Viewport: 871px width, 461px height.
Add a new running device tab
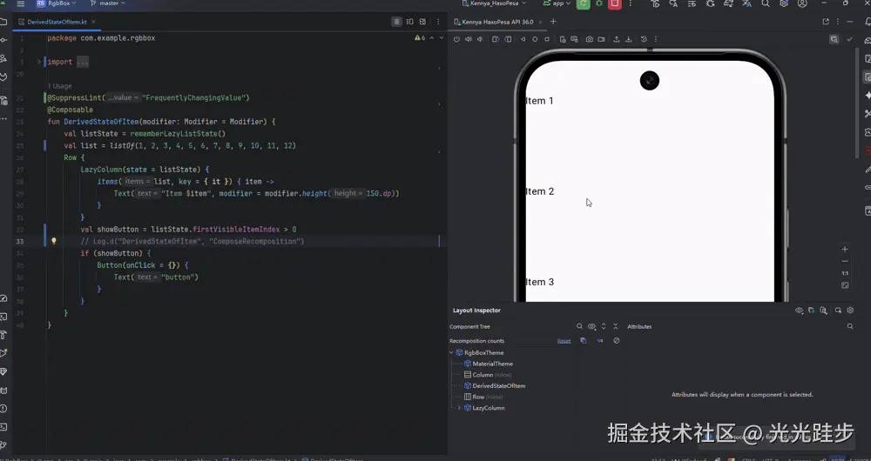[x=553, y=23]
